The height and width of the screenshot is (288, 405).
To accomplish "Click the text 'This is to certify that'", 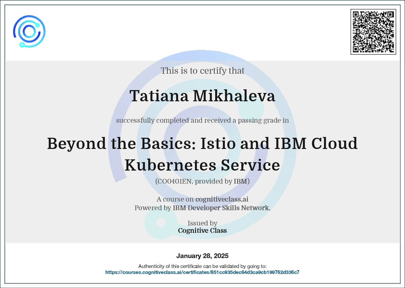I will pyautogui.click(x=202, y=71).
